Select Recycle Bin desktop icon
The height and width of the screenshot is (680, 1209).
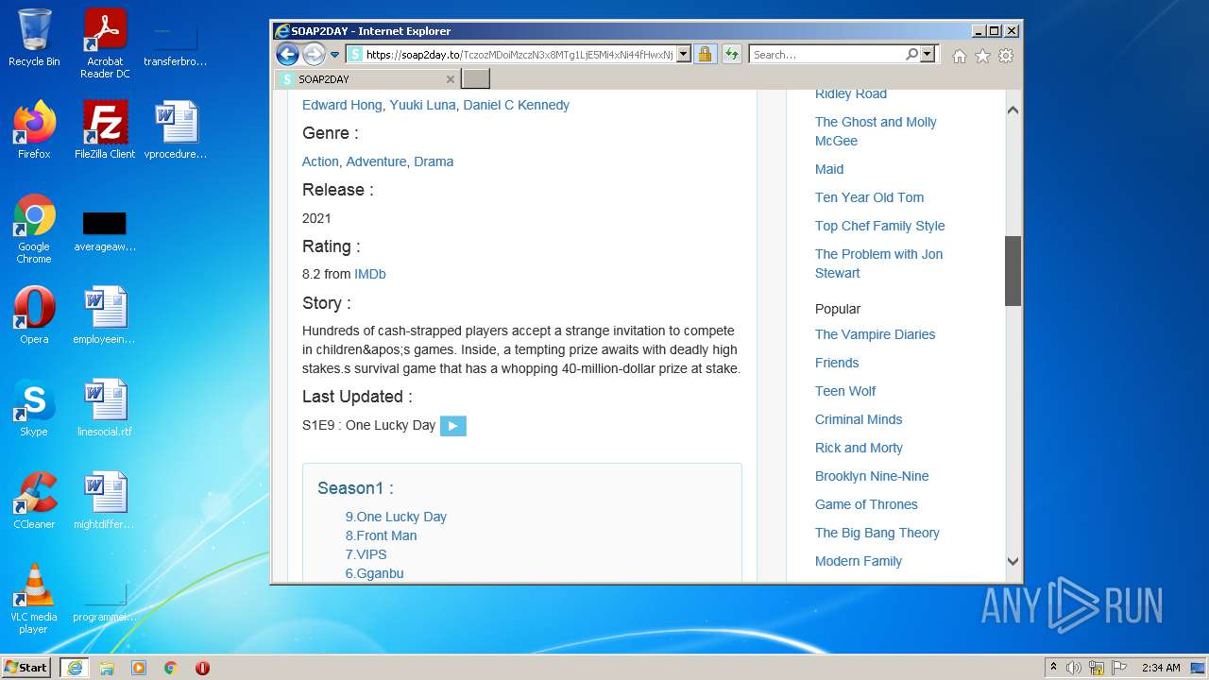click(x=34, y=38)
